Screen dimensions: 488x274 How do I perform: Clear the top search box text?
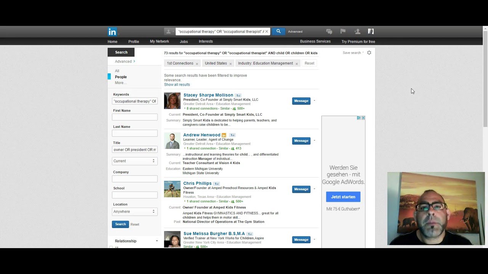coord(266,32)
